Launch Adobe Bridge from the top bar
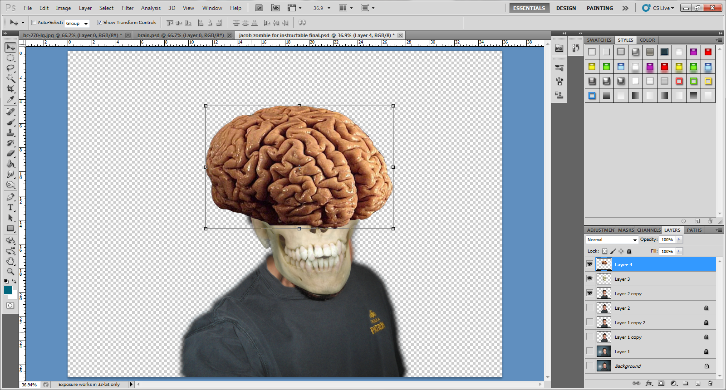The width and height of the screenshot is (726, 390). pos(259,8)
